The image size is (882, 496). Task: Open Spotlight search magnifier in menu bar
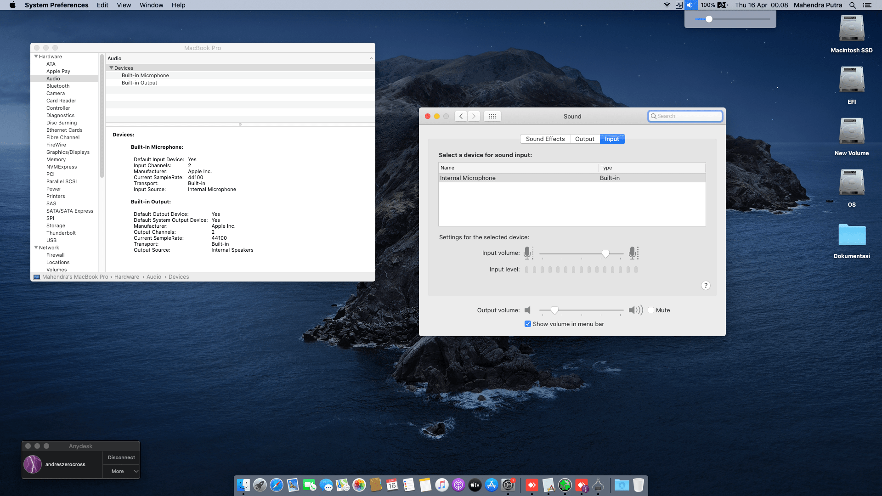point(853,5)
